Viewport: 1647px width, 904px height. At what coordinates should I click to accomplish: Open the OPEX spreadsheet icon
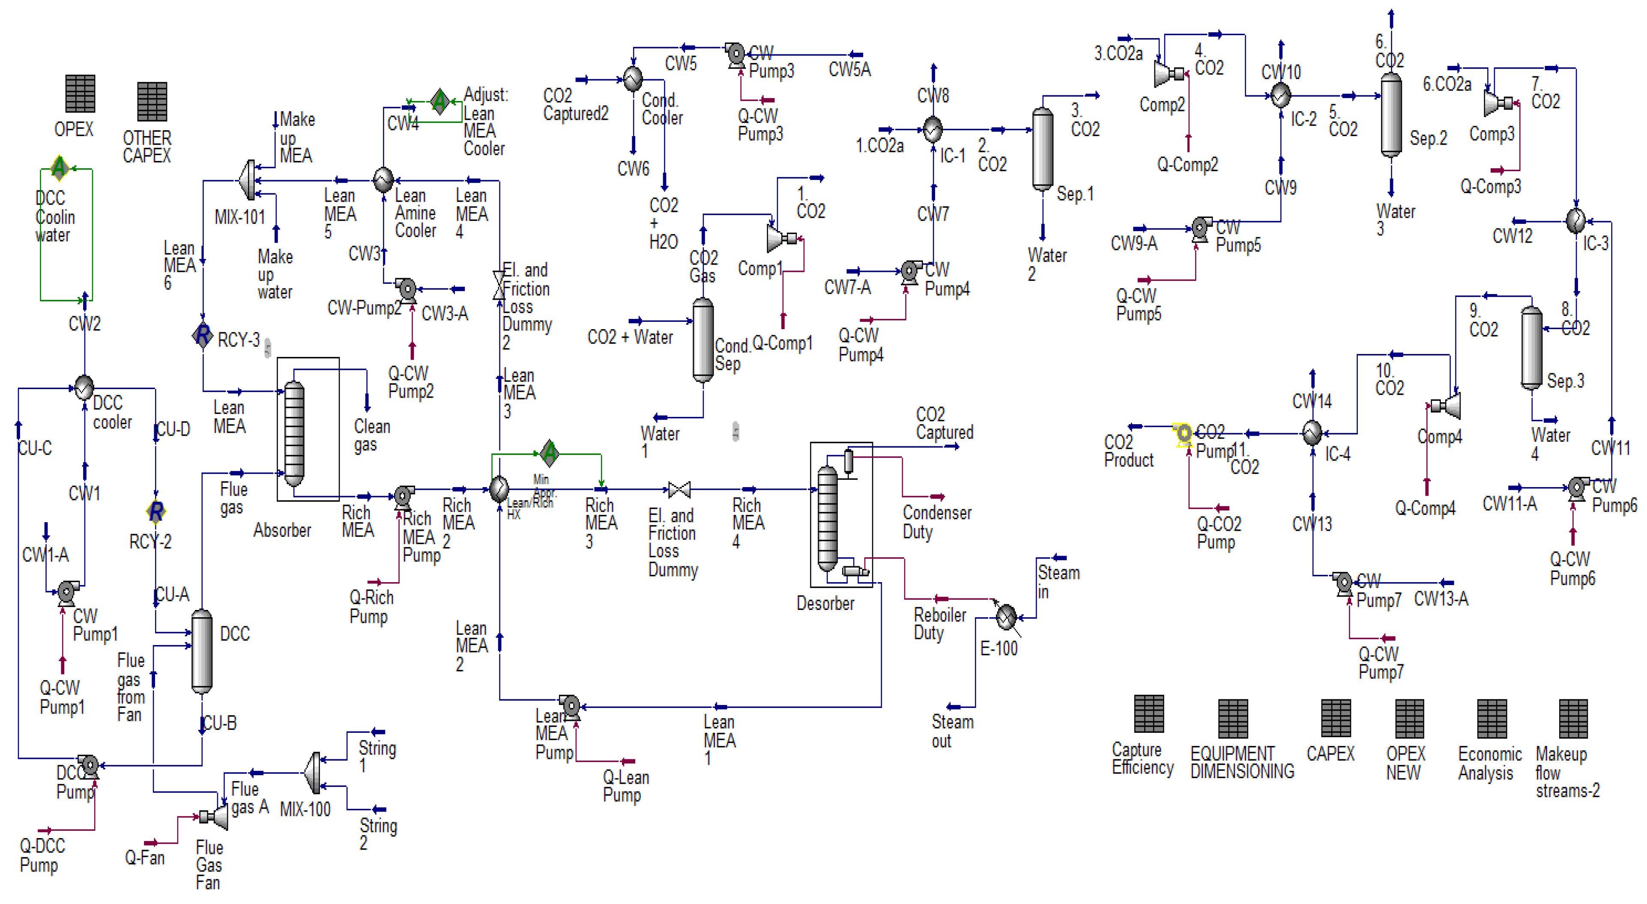pyautogui.click(x=80, y=93)
